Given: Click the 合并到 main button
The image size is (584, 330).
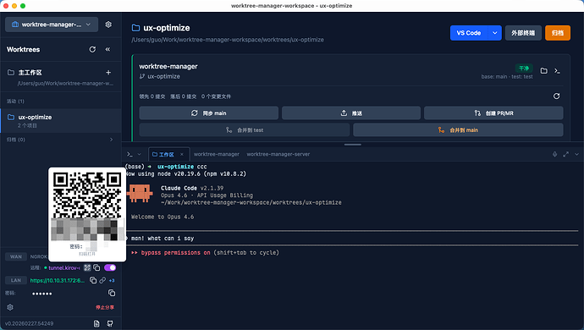Looking at the screenshot, I should coord(458,130).
